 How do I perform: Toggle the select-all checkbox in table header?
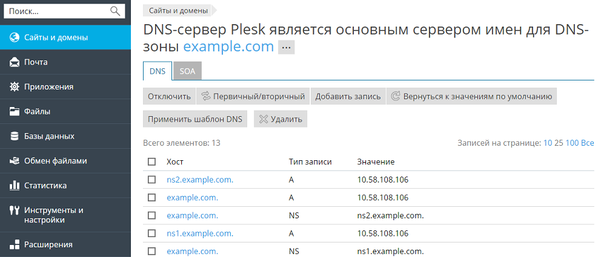[151, 162]
